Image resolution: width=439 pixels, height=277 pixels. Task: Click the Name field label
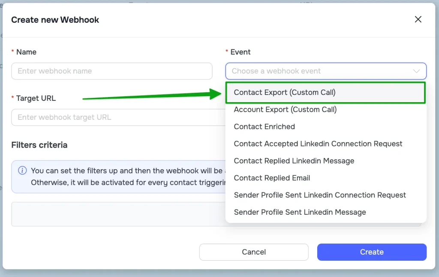26,52
